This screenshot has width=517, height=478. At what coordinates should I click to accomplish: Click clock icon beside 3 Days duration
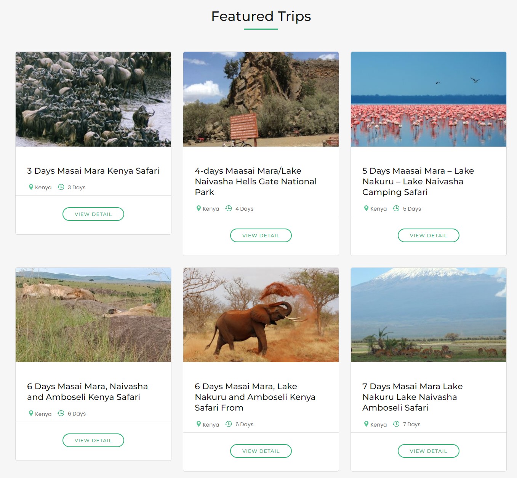click(x=61, y=187)
